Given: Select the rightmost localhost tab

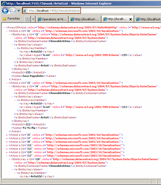Looking at the screenshot, I should [148, 19].
